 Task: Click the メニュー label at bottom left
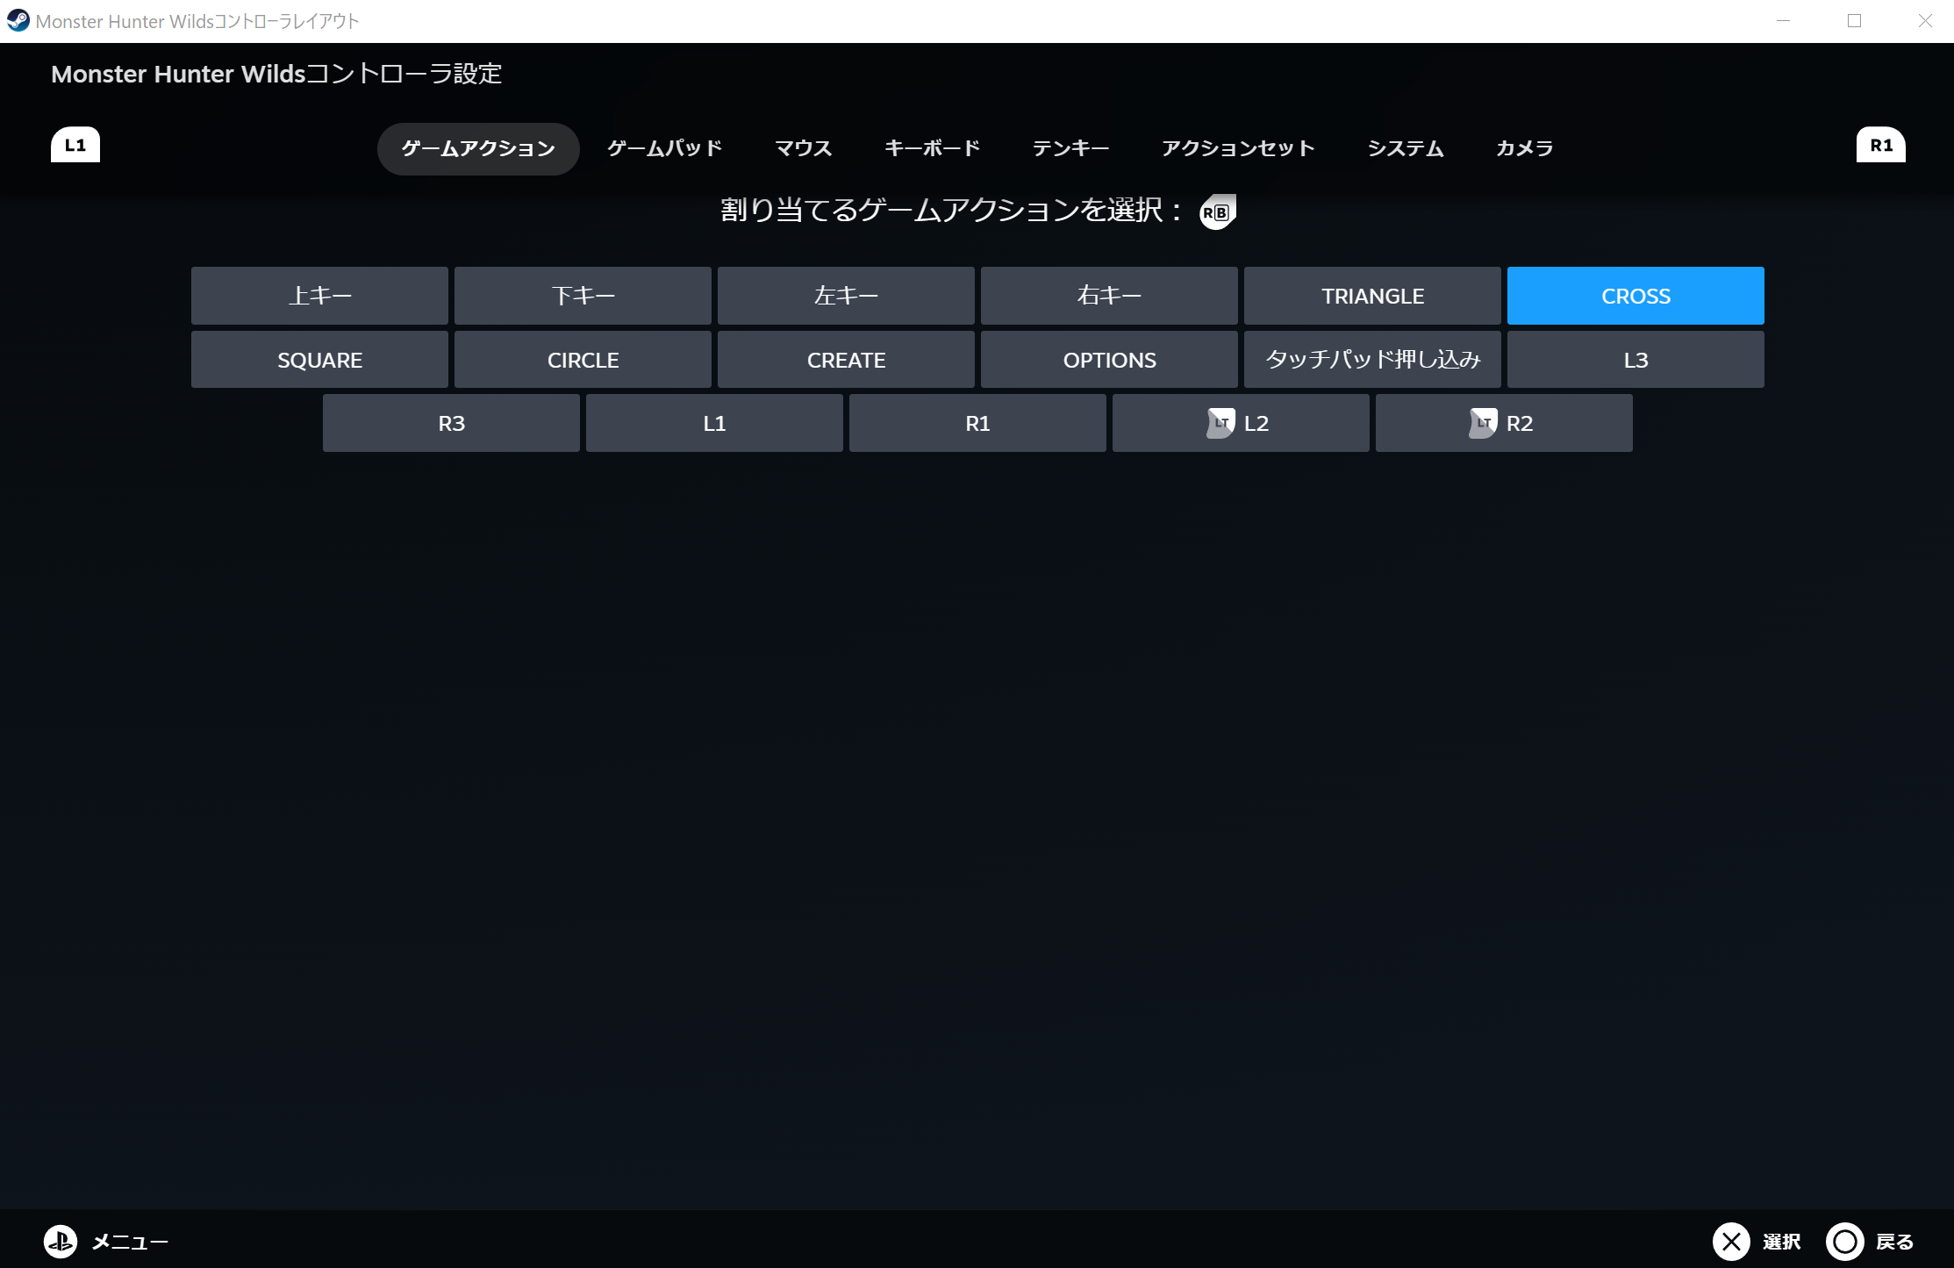point(130,1242)
